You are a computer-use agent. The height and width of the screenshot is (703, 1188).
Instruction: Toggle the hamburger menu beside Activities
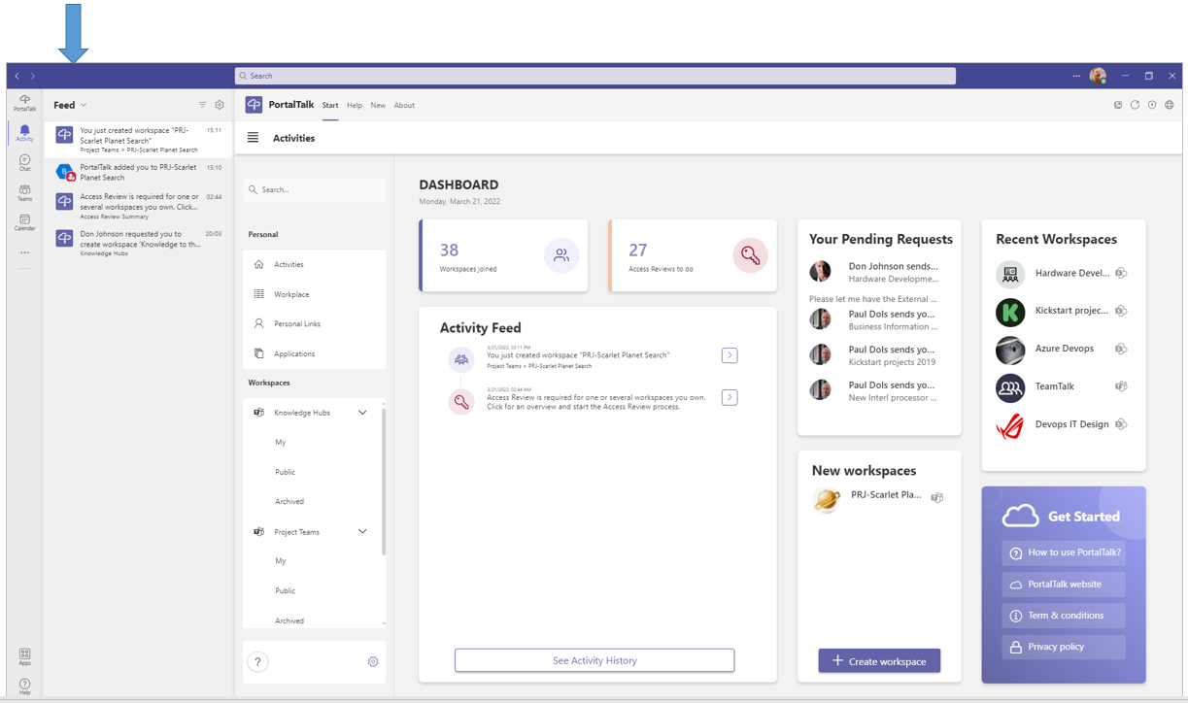pyautogui.click(x=253, y=138)
